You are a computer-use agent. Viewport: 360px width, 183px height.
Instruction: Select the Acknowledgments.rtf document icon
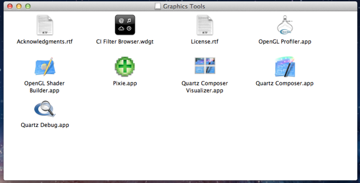tap(45, 25)
